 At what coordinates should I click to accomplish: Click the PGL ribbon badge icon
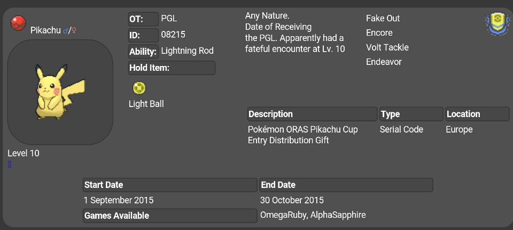pyautogui.click(x=497, y=24)
